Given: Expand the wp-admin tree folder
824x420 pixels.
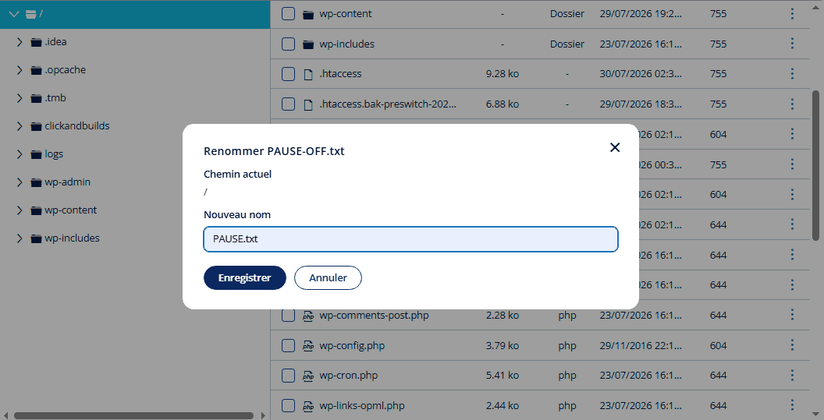Looking at the screenshot, I should [20, 182].
